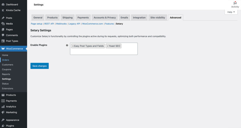Click the Products archive icon

pyautogui.click(x=3, y=95)
